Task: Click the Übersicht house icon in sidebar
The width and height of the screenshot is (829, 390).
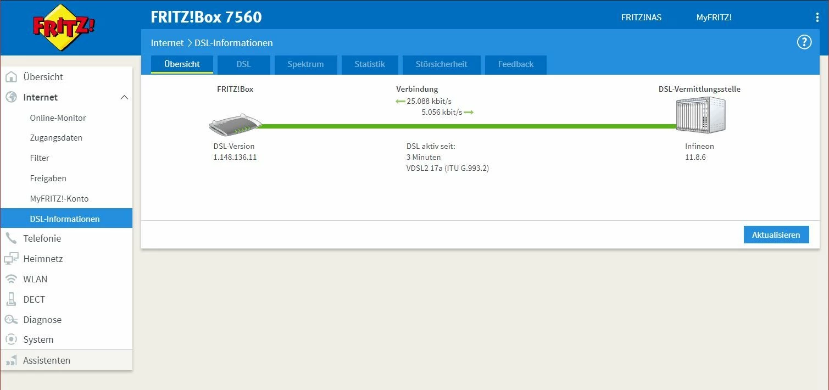Action: (12, 77)
